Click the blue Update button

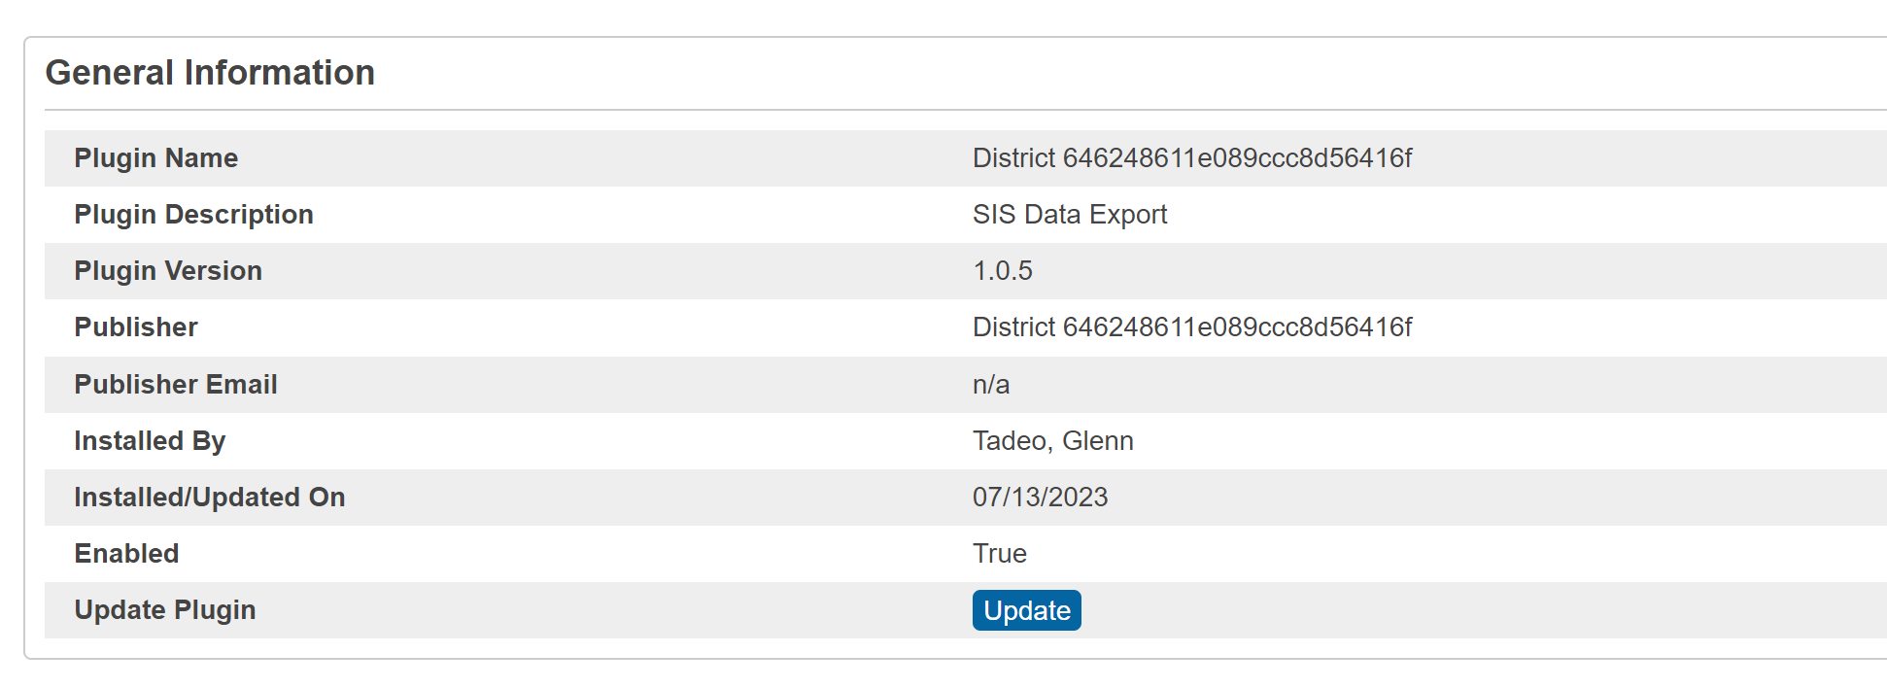[1026, 610]
